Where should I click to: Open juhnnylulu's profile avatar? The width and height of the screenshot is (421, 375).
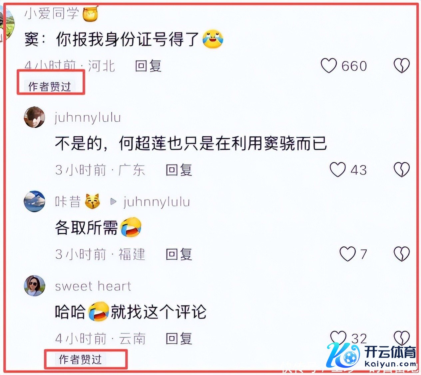pos(34,117)
